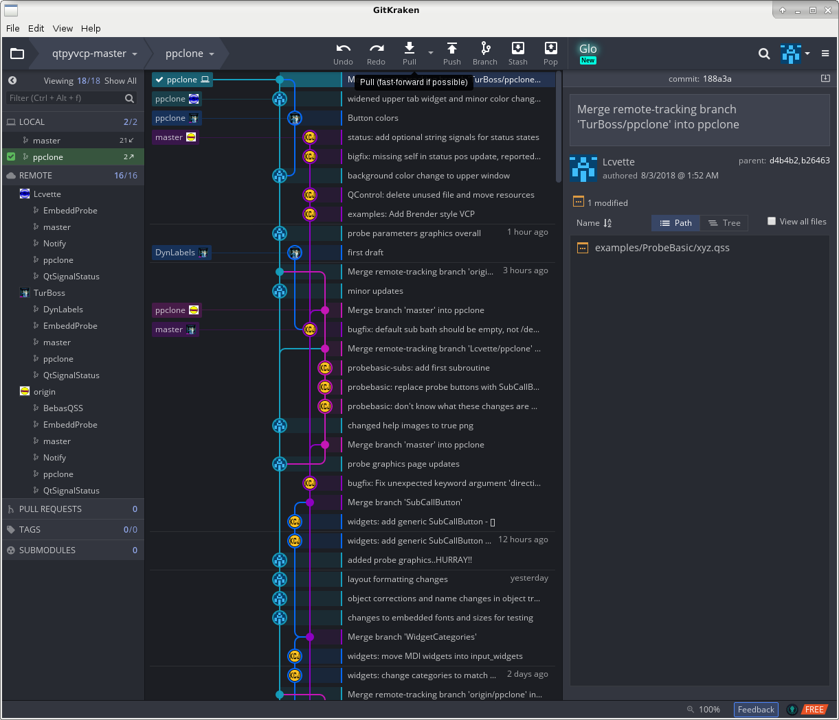Click the Lcvette avatar in the commit details

[x=583, y=169]
